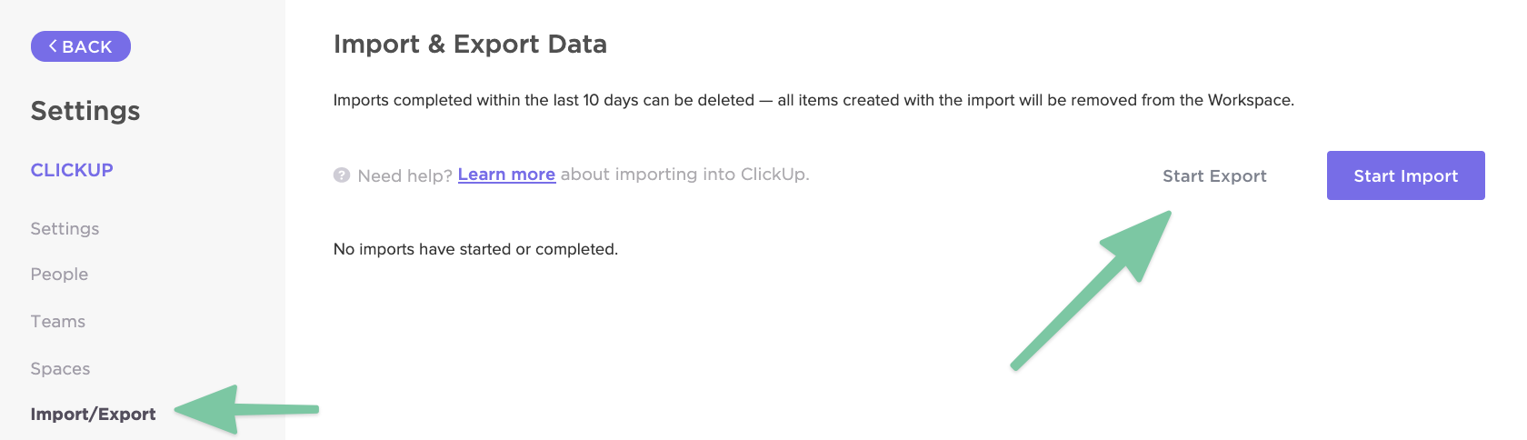Viewport: 1527px width, 440px height.
Task: Click the left chevron in the BACK button
Action: click(x=53, y=46)
